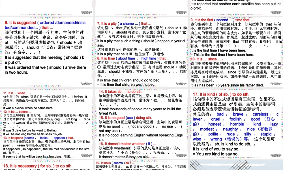Click the blue word 'wise' in slide 17
The image size is (283, 170).
pyautogui.click(x=197, y=139)
